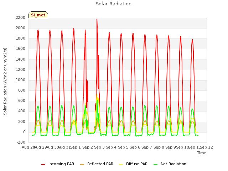Image resolution: width=228 pixels, height=171 pixels.
Task: Click the 1800 y-axis tick label
Action: [x=21, y=38]
